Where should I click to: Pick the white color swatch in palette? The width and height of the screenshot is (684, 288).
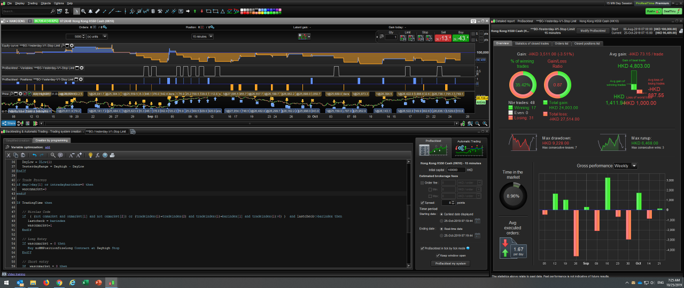242,10
